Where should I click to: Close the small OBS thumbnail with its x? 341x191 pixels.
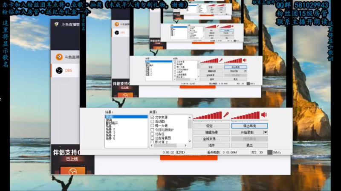(84, 166)
